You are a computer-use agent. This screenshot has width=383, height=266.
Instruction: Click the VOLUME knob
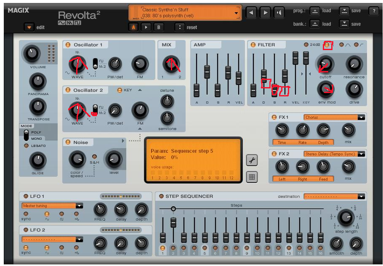click(x=32, y=54)
